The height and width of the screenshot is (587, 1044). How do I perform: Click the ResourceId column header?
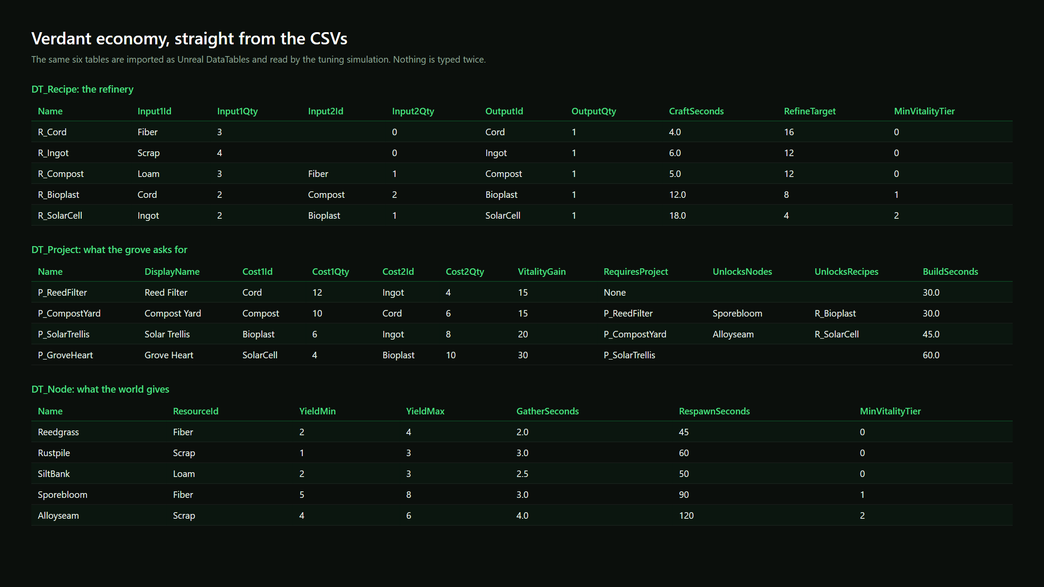(196, 411)
